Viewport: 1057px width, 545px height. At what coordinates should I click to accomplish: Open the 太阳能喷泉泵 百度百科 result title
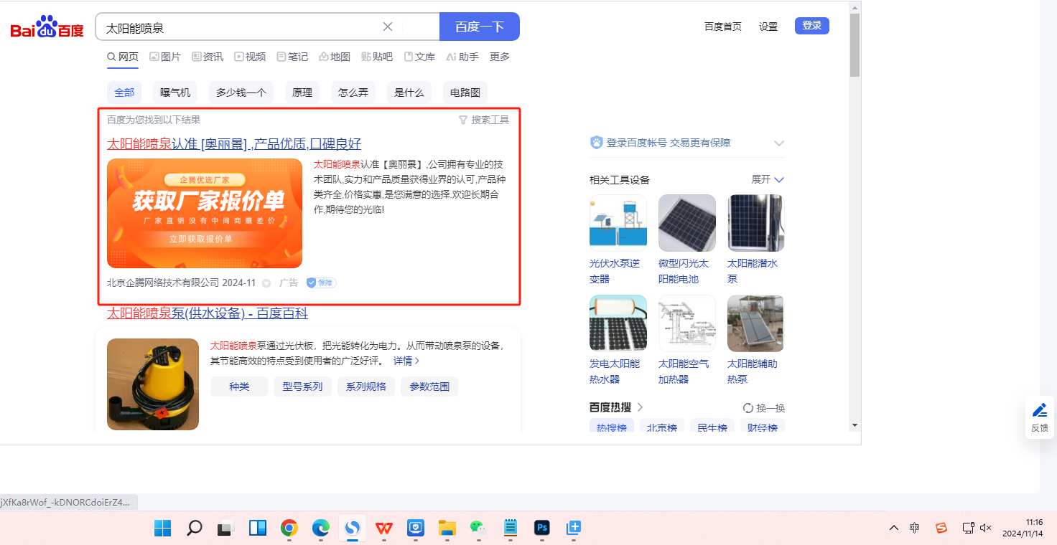(208, 313)
